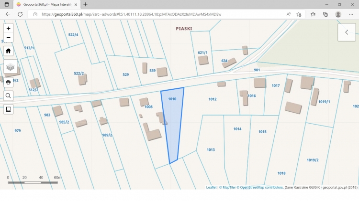
Task: Click the browser address bar
Action: tap(158, 14)
